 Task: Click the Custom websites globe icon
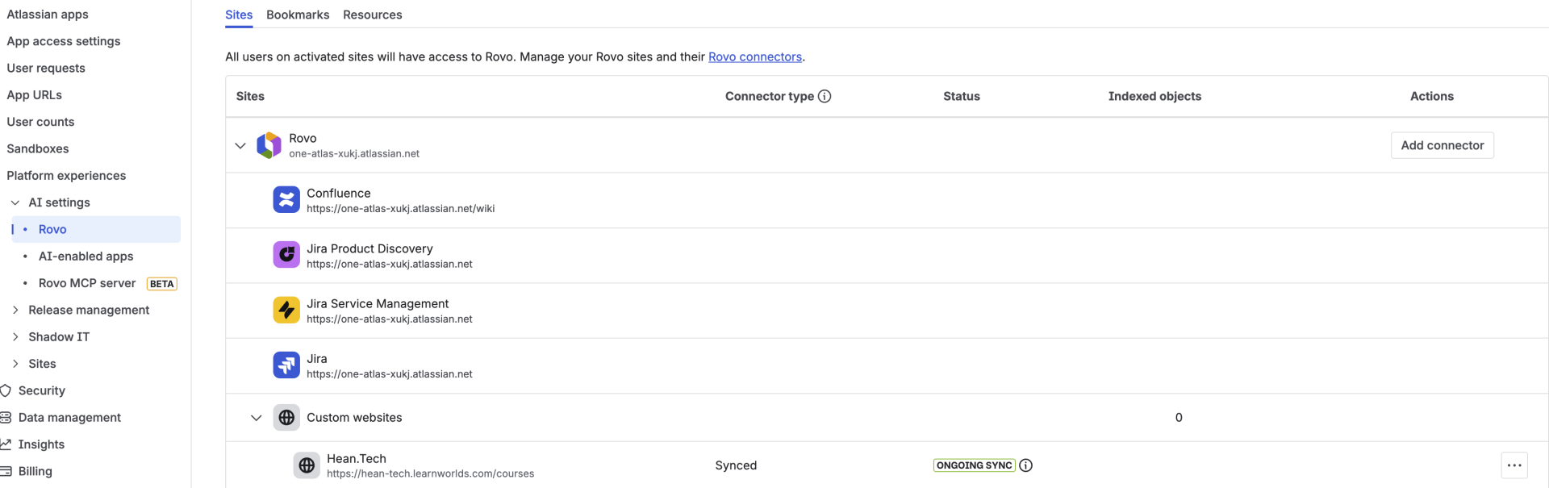[x=286, y=418]
